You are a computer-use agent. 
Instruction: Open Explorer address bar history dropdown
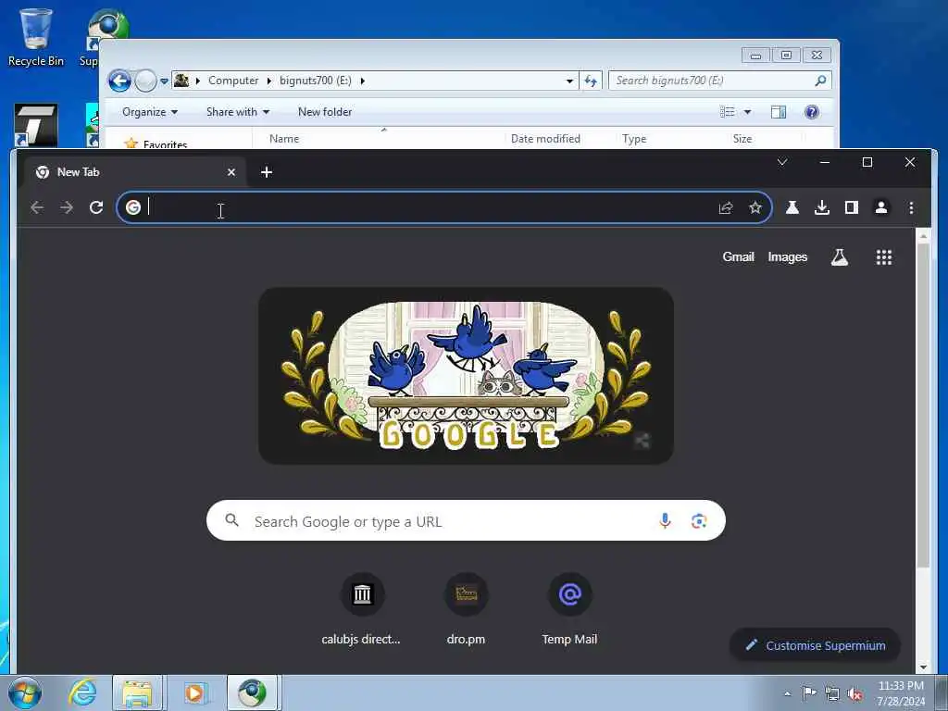[x=569, y=81]
